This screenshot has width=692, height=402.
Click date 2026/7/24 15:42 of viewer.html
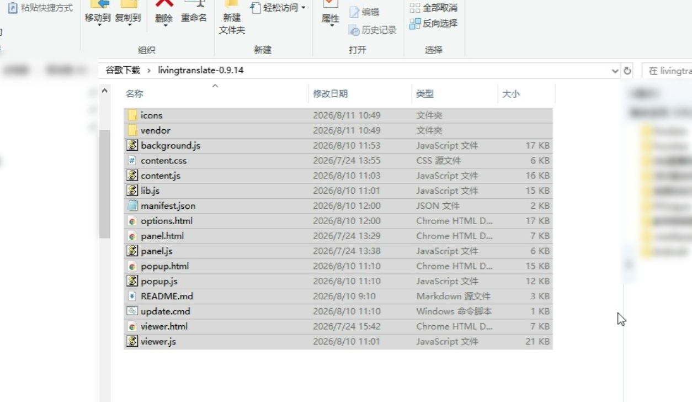347,326
